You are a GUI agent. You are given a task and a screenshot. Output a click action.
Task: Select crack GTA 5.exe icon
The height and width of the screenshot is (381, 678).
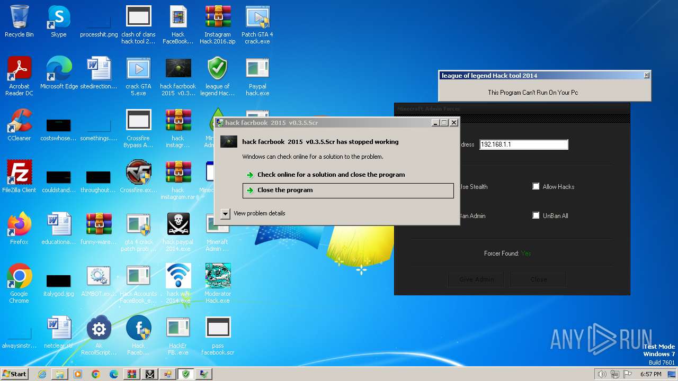pos(138,77)
